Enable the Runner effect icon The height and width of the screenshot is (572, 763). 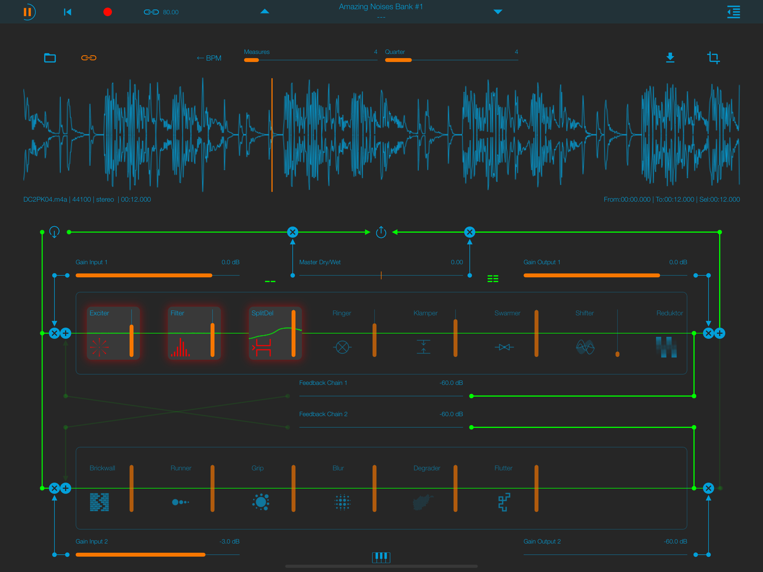[180, 502]
